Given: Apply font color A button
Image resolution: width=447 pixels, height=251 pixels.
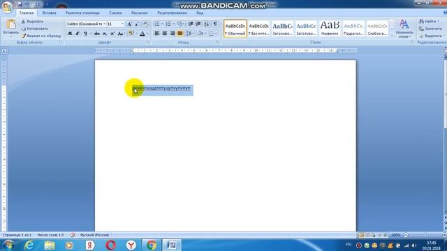Looking at the screenshot, I should click(x=142, y=33).
